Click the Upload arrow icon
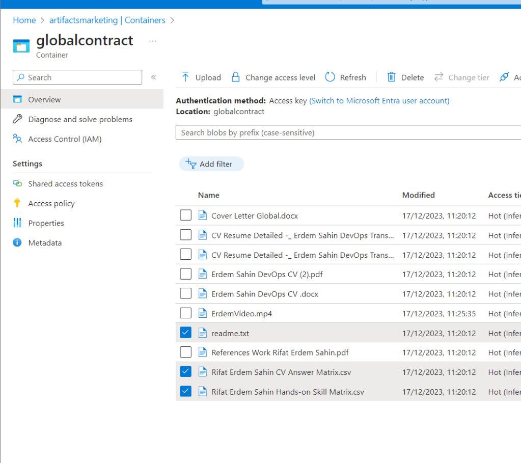Image resolution: width=521 pixels, height=463 pixels. (x=185, y=77)
